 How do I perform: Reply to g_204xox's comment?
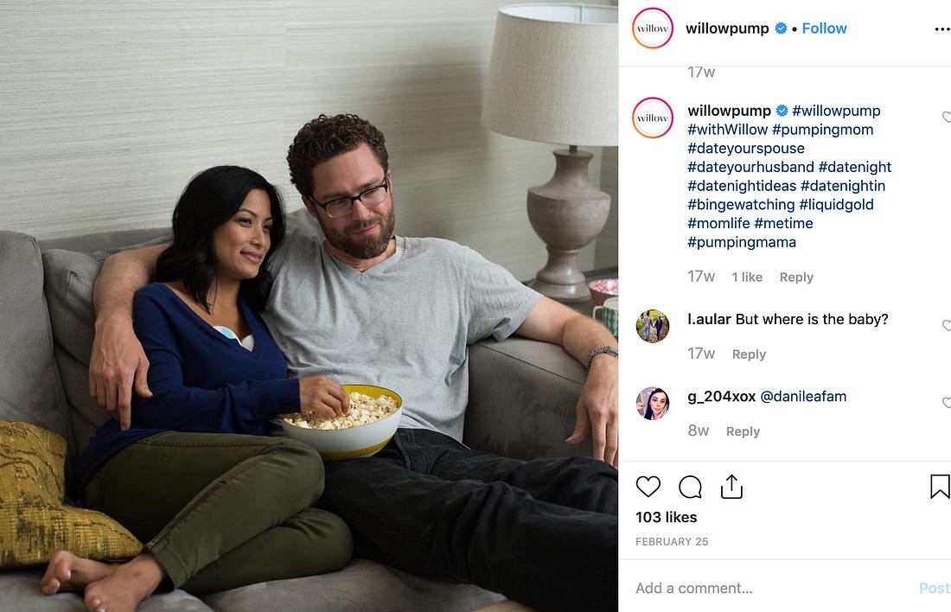click(x=743, y=431)
